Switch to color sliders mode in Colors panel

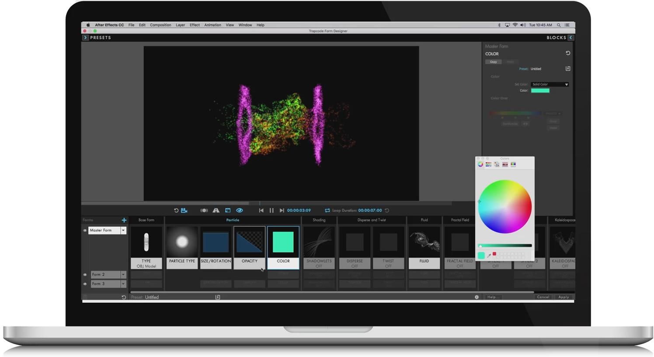coord(488,164)
